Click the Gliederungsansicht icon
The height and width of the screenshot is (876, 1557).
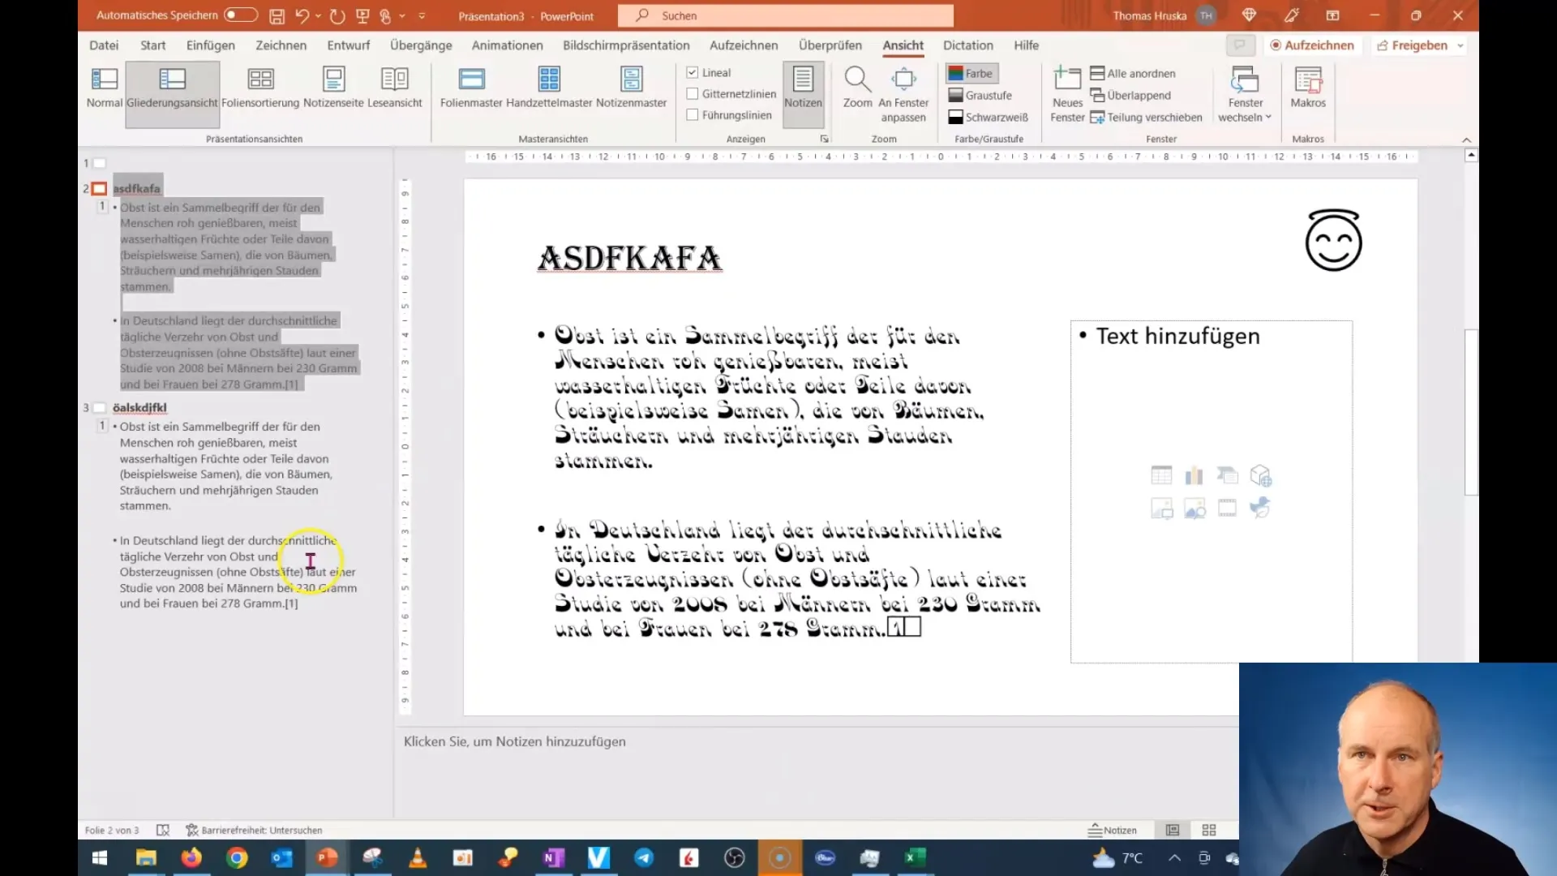(171, 85)
